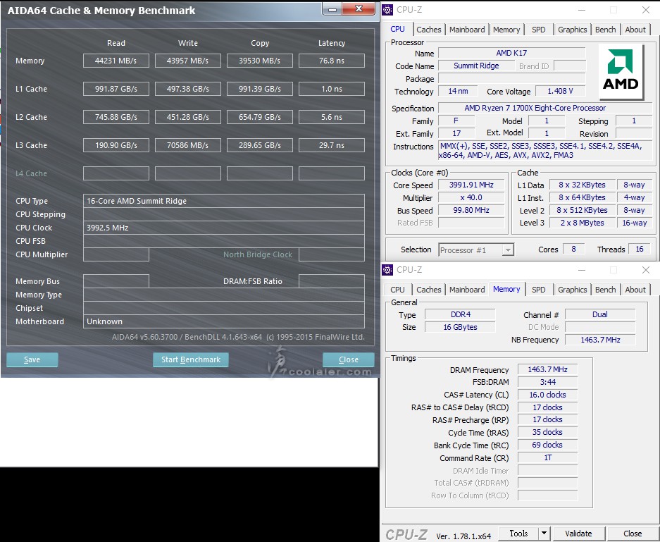Click the L2 Cache Copy value 654.79 GB/s
This screenshot has width=660, height=542.
click(260, 117)
